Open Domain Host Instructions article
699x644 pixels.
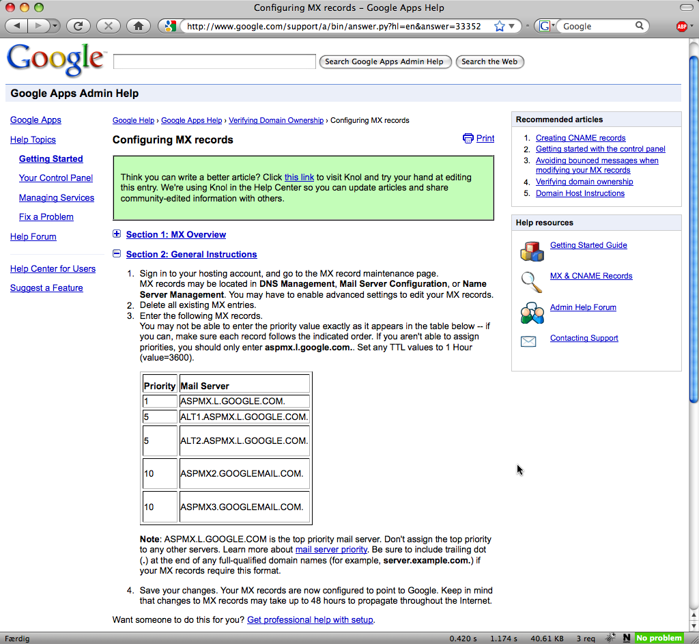pyautogui.click(x=580, y=193)
